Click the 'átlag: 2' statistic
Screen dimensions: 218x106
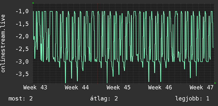[104, 99]
